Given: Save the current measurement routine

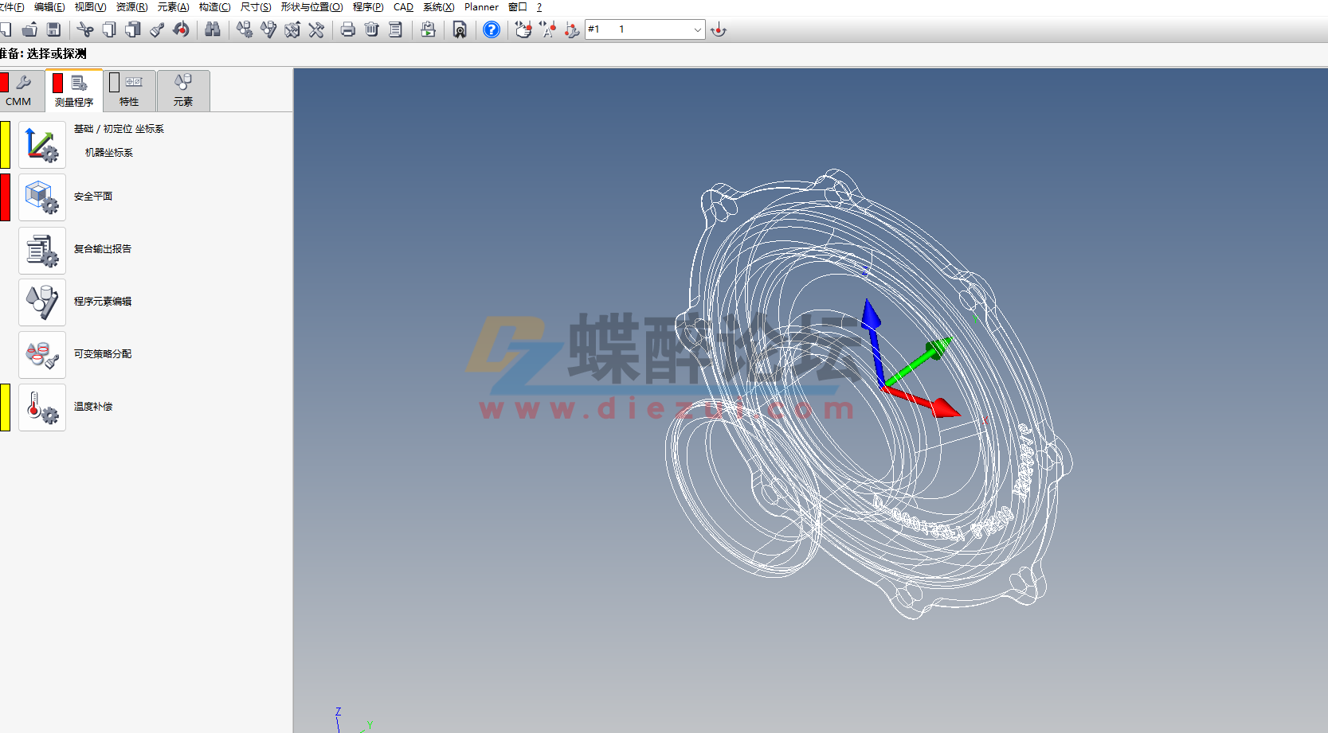Looking at the screenshot, I should click(53, 29).
